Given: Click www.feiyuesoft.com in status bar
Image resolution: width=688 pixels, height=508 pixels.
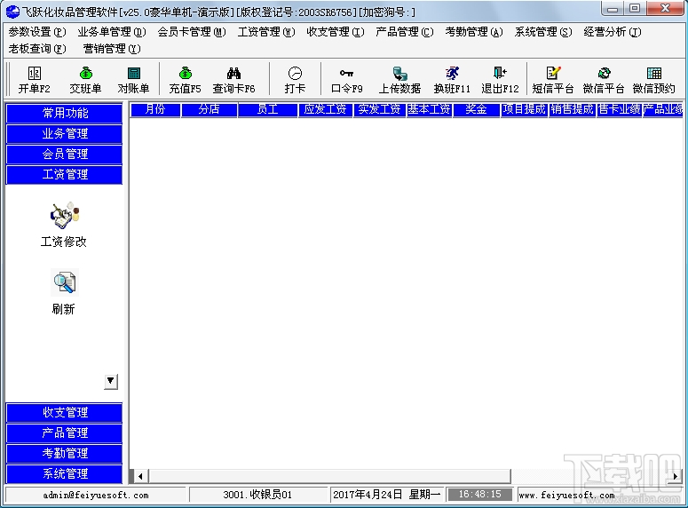Looking at the screenshot, I should 566,495.
